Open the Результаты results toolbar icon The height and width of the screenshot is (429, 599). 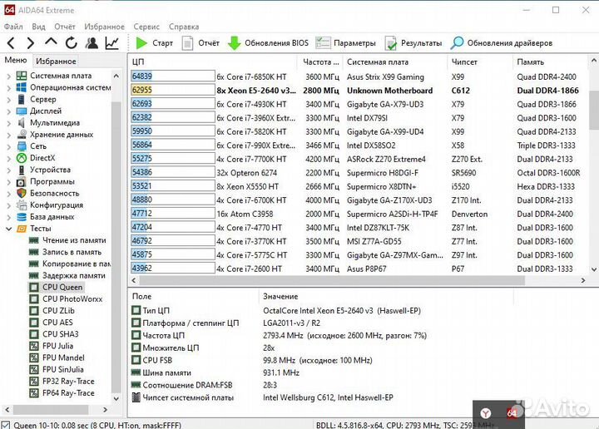390,42
